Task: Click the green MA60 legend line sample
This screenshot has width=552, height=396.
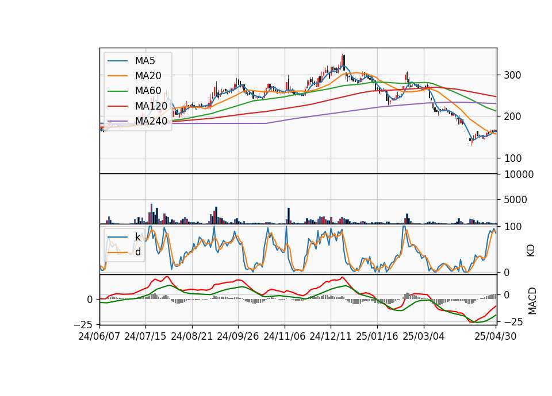Action: click(117, 91)
